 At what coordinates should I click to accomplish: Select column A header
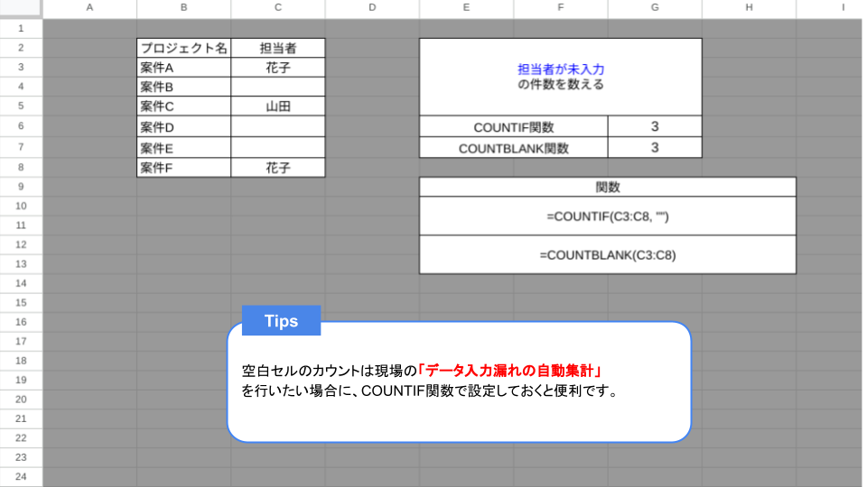[x=89, y=8]
